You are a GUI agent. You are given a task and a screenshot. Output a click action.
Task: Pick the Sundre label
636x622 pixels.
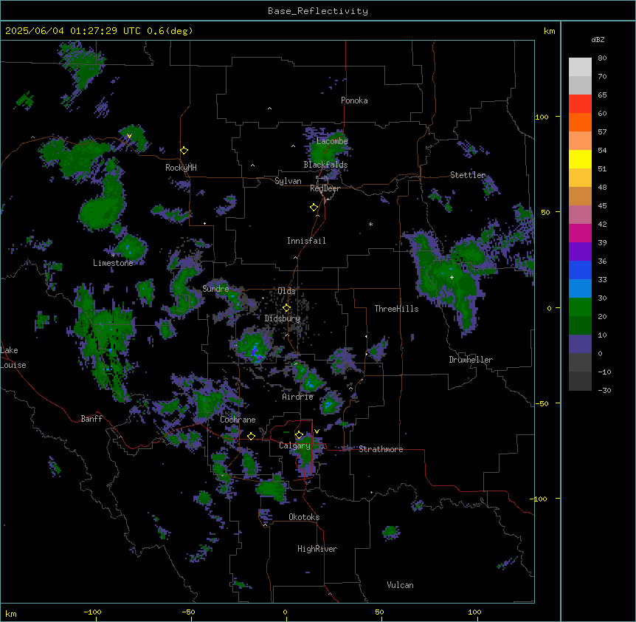click(x=215, y=289)
